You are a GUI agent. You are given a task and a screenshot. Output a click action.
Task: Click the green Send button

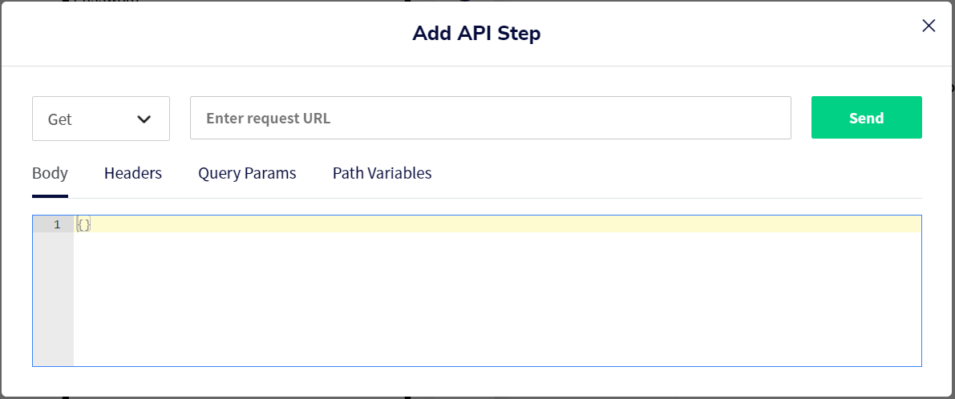(x=866, y=118)
